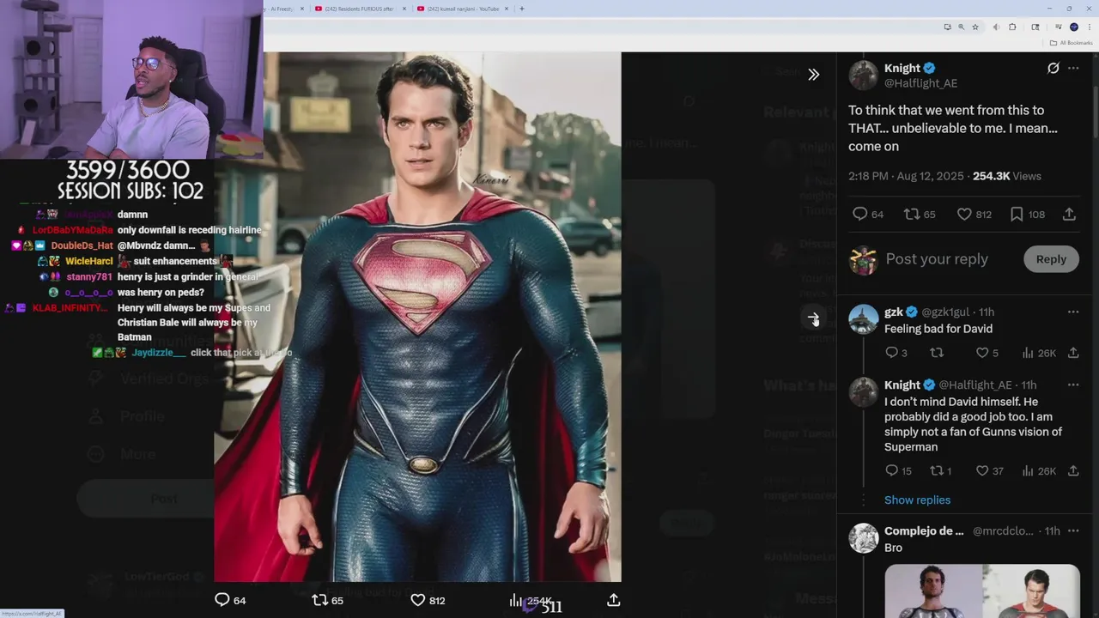The image size is (1099, 618).
Task: Go to next image with right arrow
Action: pos(813,318)
